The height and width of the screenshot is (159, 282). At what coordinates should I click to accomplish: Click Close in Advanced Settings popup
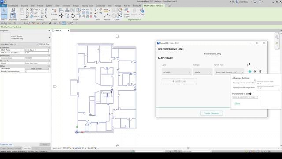237,104
